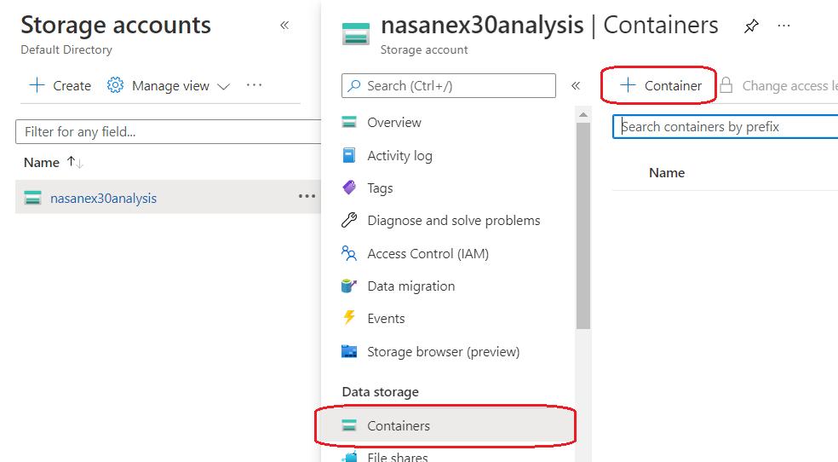Open Diagnose and solve problems

(x=454, y=220)
